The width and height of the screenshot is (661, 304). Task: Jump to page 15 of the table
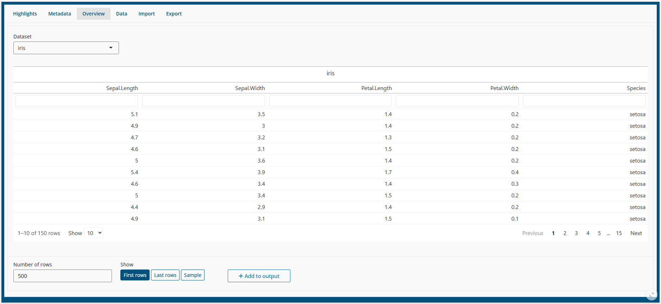pyautogui.click(x=619, y=233)
